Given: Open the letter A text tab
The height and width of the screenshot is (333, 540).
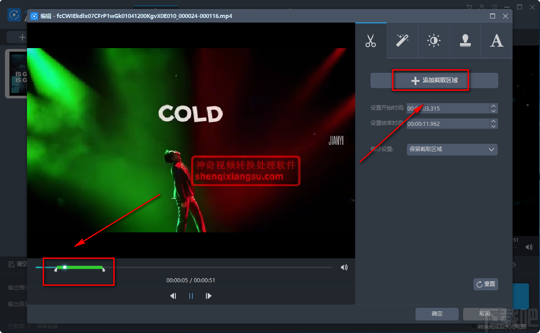Looking at the screenshot, I should 496,41.
